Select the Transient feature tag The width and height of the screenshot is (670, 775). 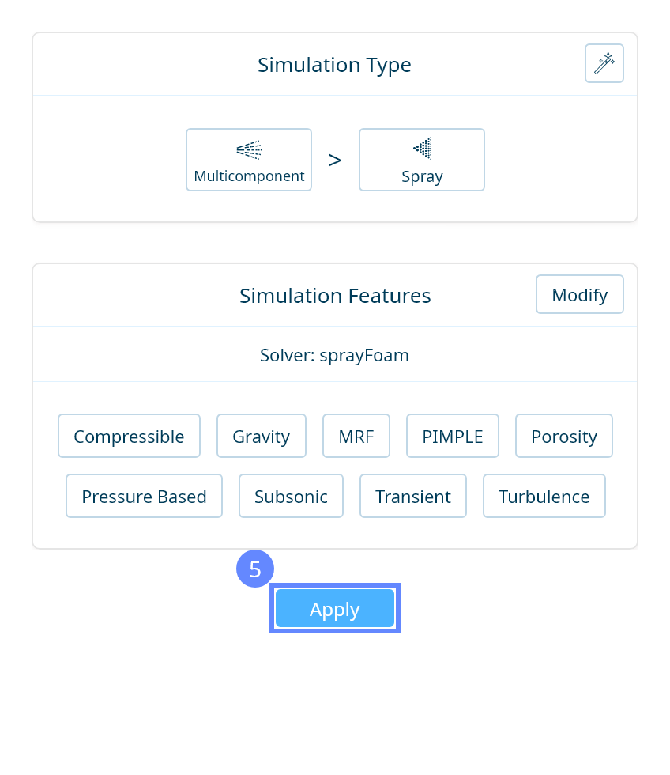[x=413, y=496]
